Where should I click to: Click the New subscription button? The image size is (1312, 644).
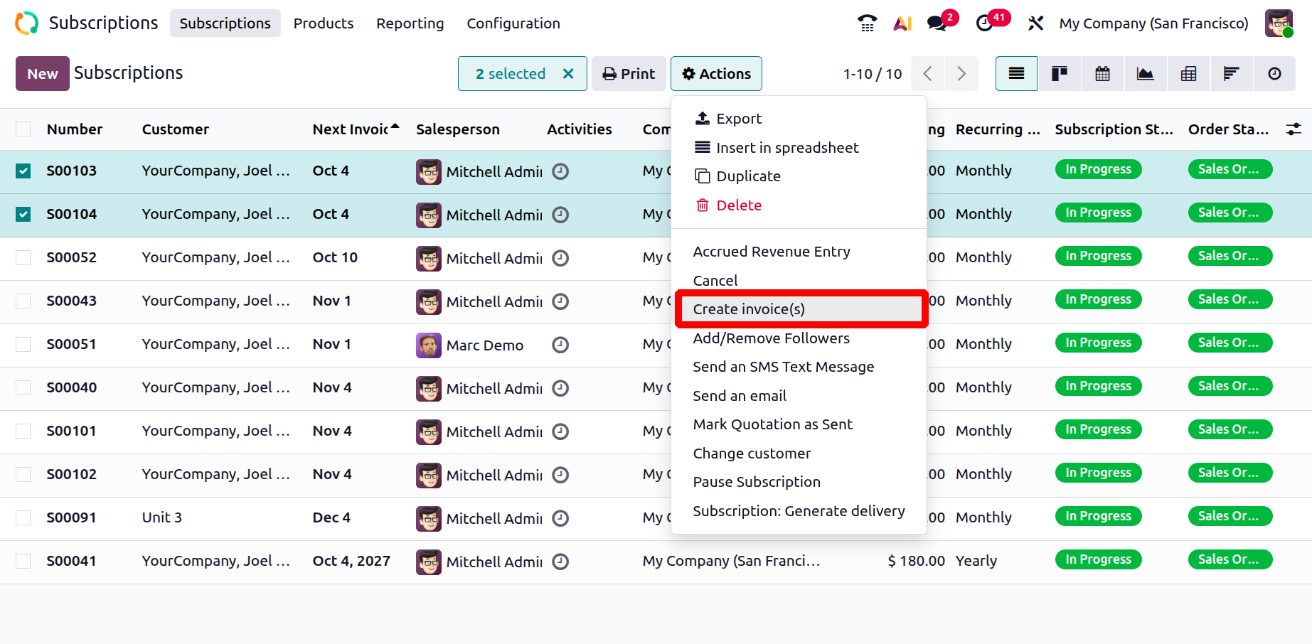pyautogui.click(x=43, y=74)
